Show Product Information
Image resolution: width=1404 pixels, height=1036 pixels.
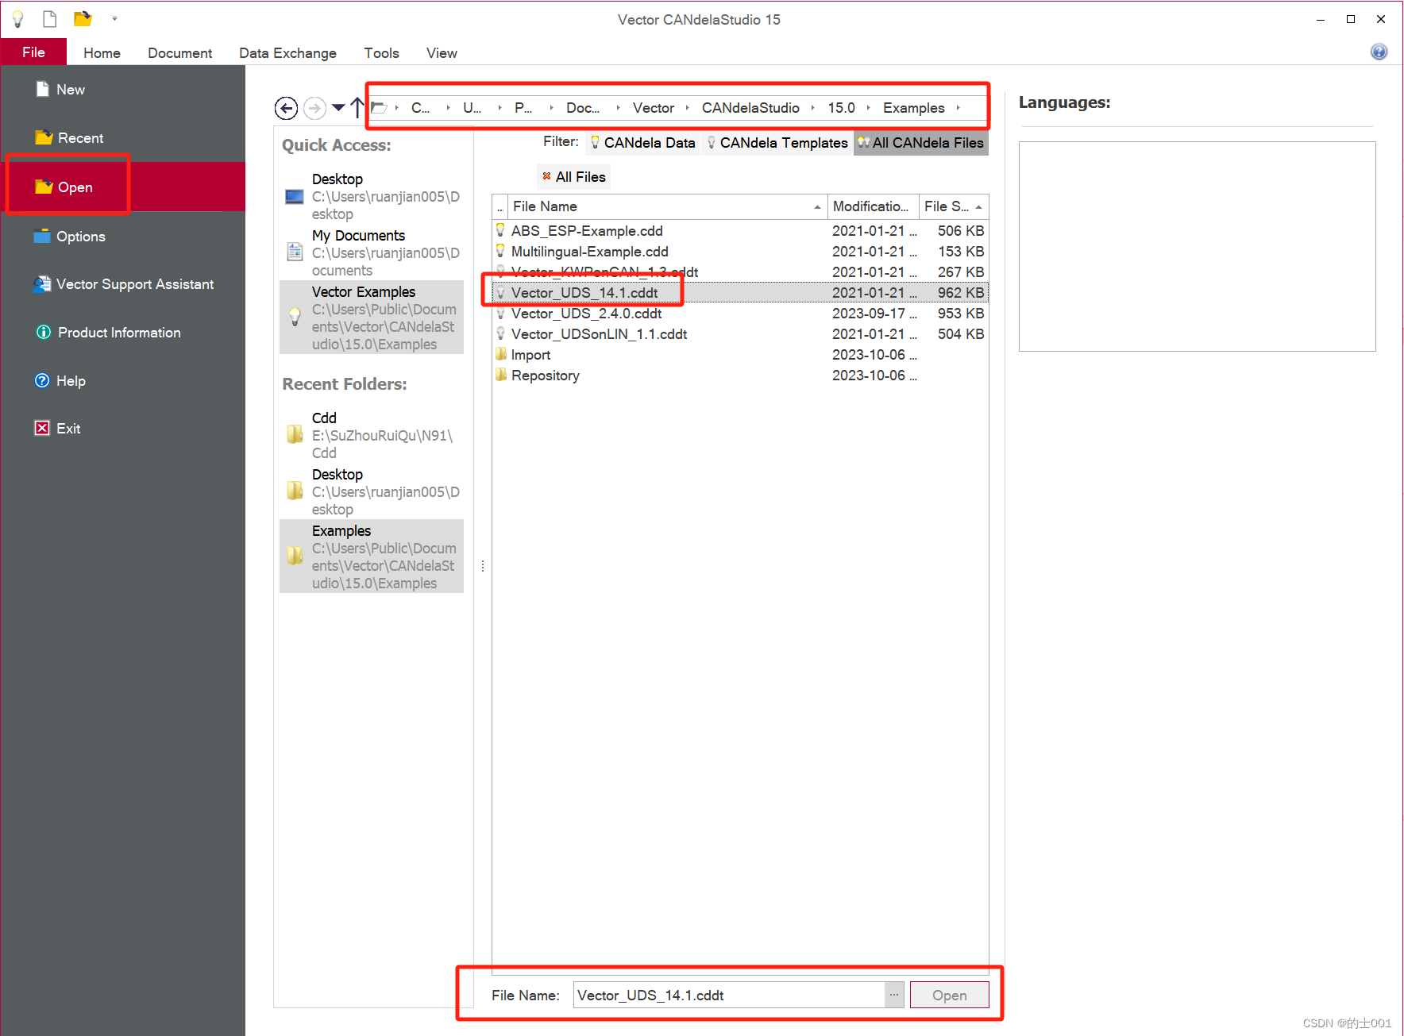point(123,333)
